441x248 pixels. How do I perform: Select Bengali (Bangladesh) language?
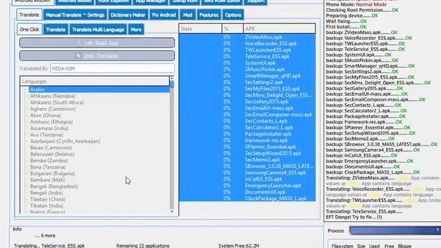point(54,187)
